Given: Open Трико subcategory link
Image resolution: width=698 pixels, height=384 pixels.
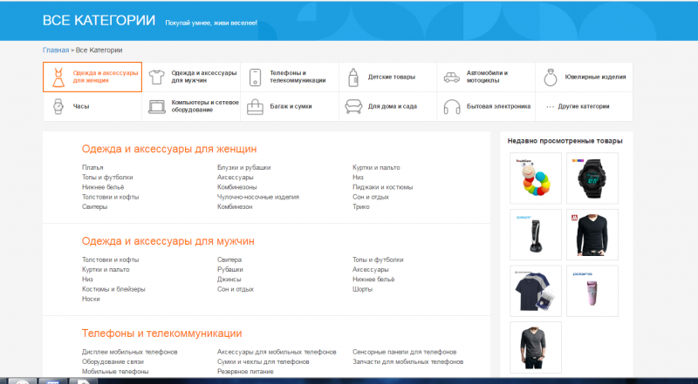Looking at the screenshot, I should tap(361, 206).
